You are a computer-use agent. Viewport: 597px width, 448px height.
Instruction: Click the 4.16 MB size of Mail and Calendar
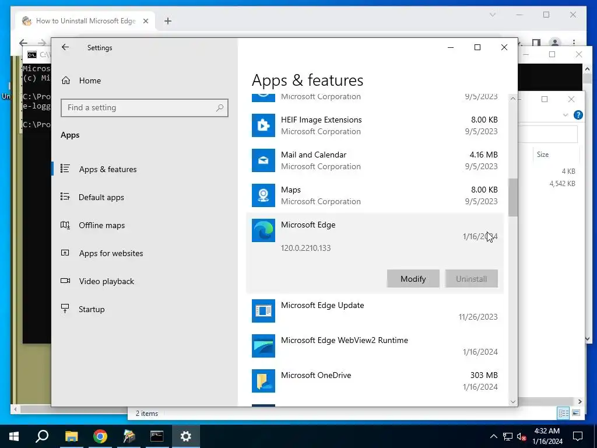(483, 155)
